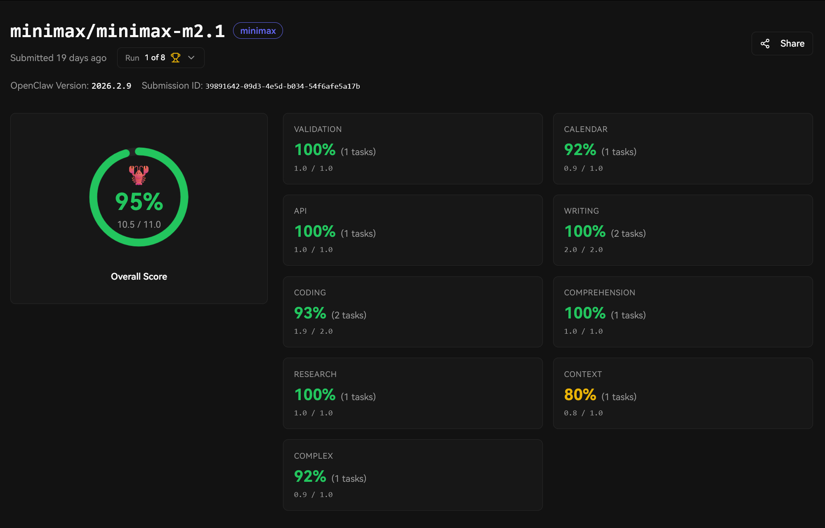825x528 pixels.
Task: Click the minimax provider badge
Action: tap(258, 31)
